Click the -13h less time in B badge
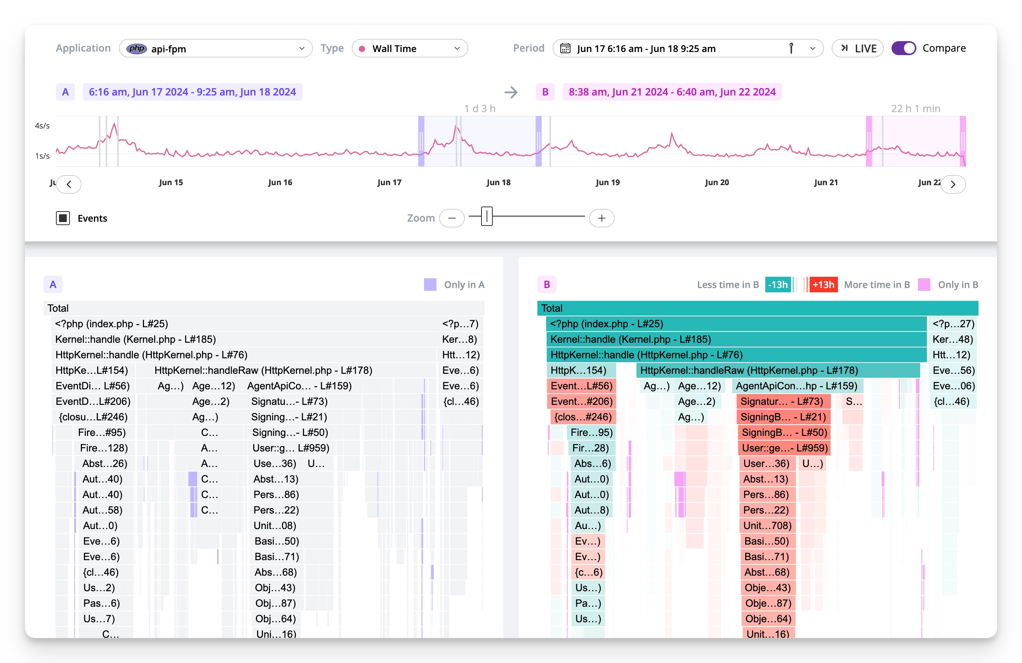 pyautogui.click(x=778, y=284)
